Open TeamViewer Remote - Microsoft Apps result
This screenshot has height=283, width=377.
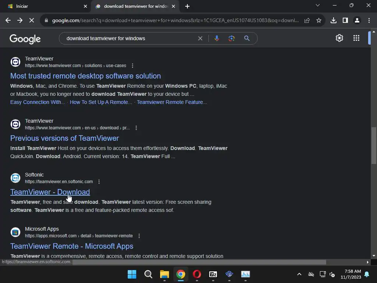(72, 246)
